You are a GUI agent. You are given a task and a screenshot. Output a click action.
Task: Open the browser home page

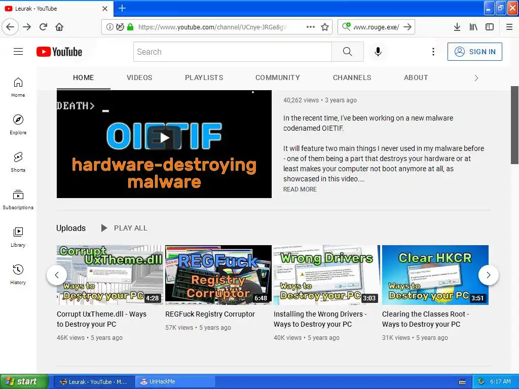click(x=59, y=27)
